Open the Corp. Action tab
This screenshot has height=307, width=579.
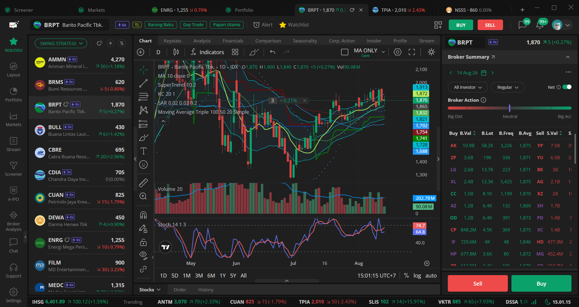(x=342, y=41)
